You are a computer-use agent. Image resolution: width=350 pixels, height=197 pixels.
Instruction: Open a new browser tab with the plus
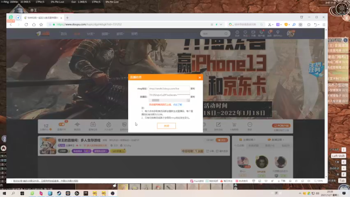pyautogui.click(x=67, y=18)
